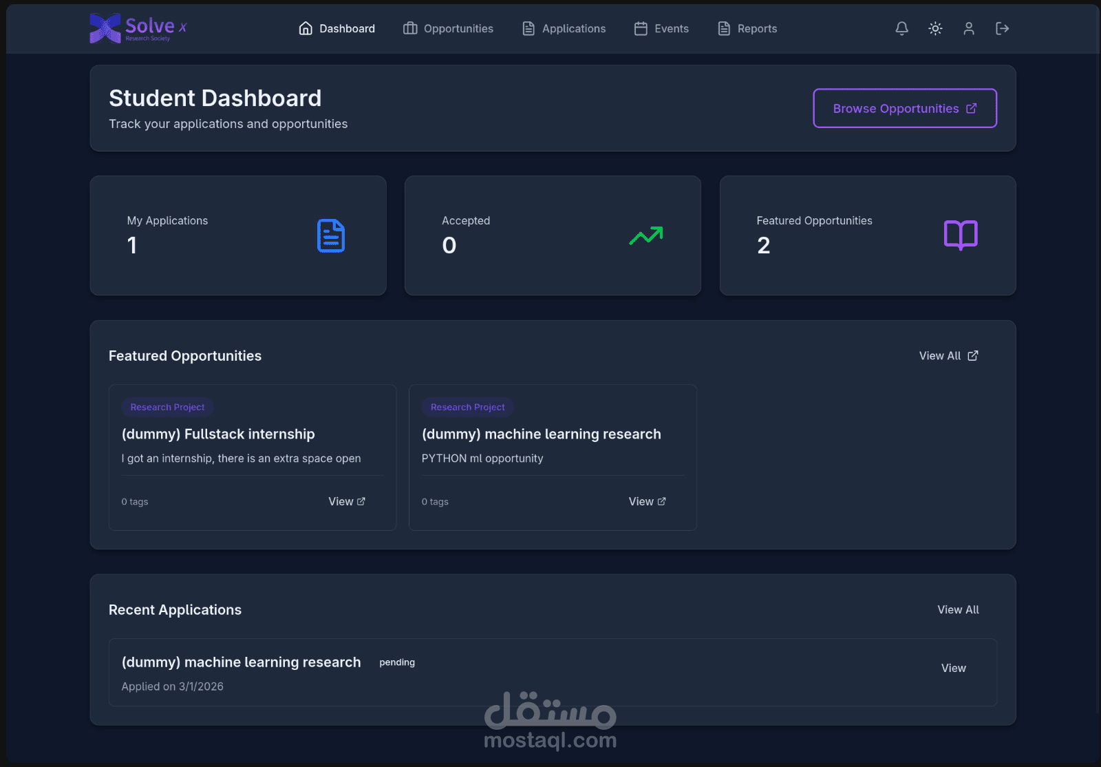Toggle light theme with sun icon

pos(935,28)
